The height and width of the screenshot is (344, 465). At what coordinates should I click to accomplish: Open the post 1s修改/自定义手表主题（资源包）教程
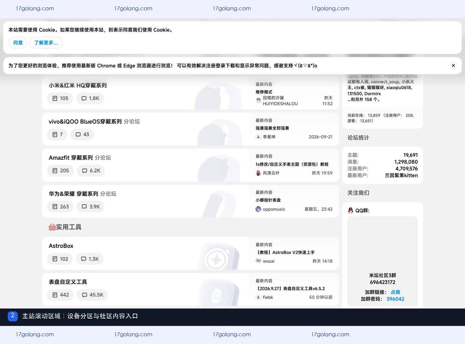[292, 164]
